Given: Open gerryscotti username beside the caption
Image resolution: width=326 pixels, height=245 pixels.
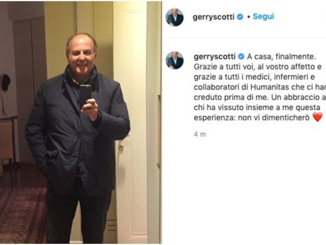Looking at the screenshot, I should tap(215, 57).
